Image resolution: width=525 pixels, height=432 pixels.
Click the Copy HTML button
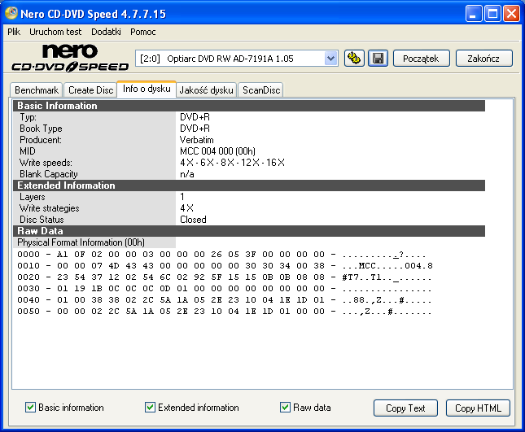(478, 408)
